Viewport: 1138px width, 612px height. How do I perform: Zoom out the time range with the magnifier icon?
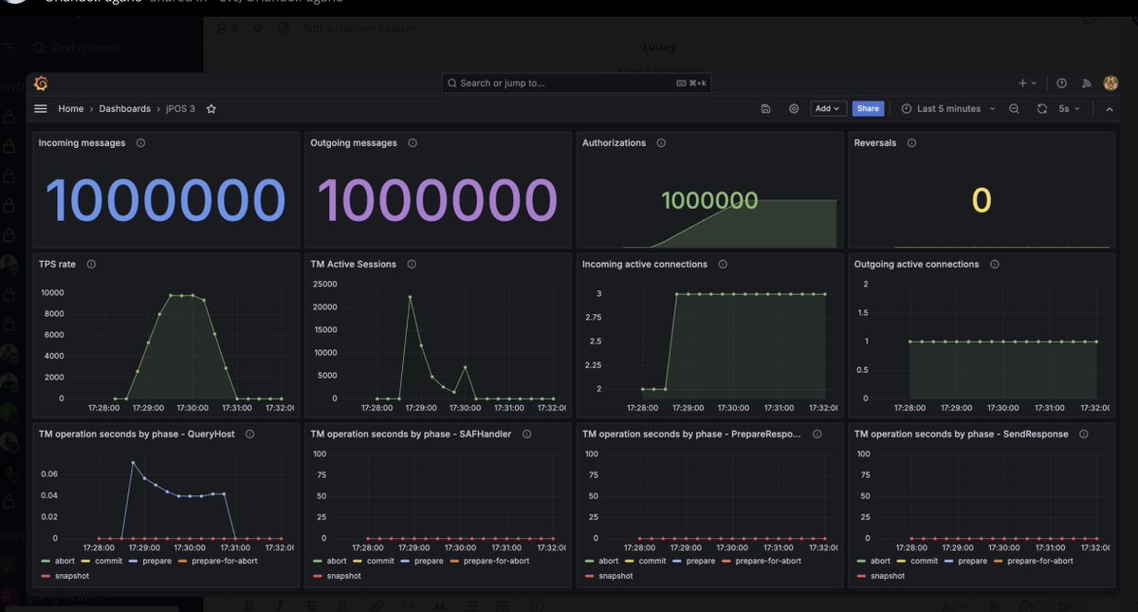(1014, 108)
